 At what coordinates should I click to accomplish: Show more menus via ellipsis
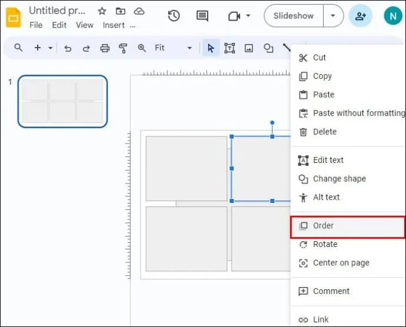(132, 26)
